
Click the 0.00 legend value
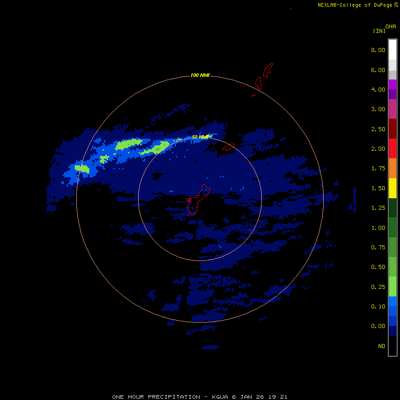(378, 326)
